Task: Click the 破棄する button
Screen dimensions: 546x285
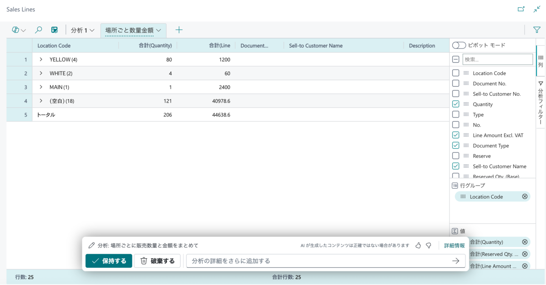Action: click(x=157, y=261)
